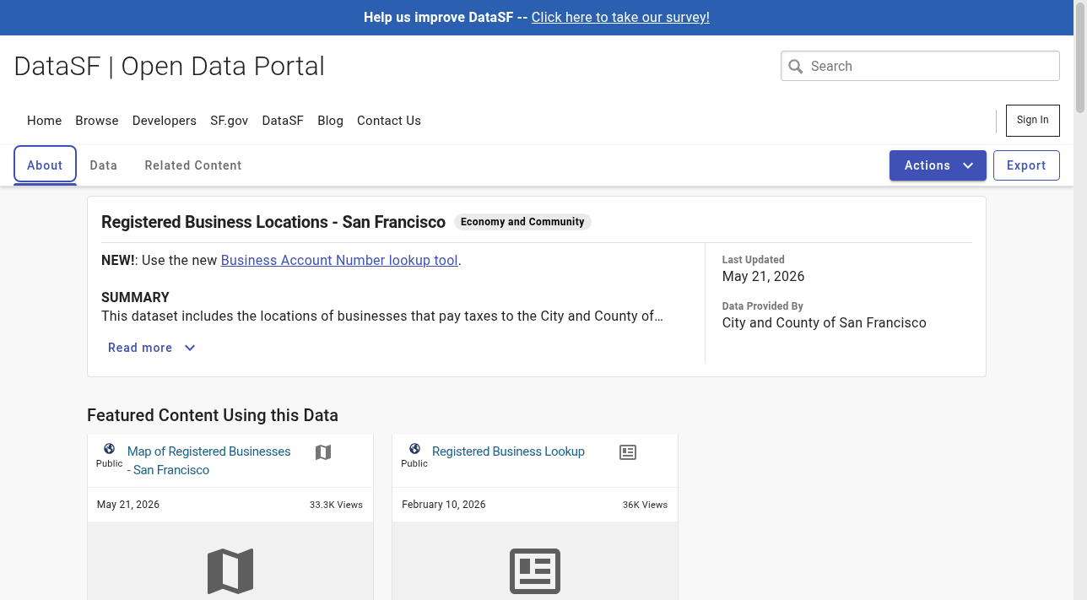Viewport: 1087px width, 600px height.
Task: Click the 36K Views text
Action: (x=645, y=505)
